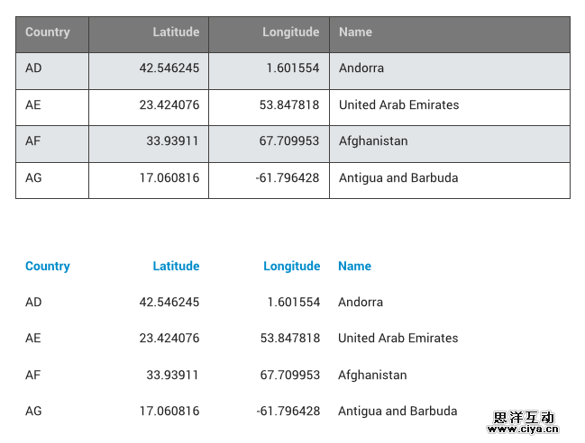Select United Arab Emirates in the borderless table

pos(398,339)
